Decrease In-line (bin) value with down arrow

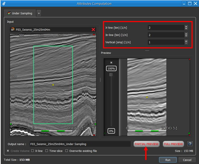186,36
